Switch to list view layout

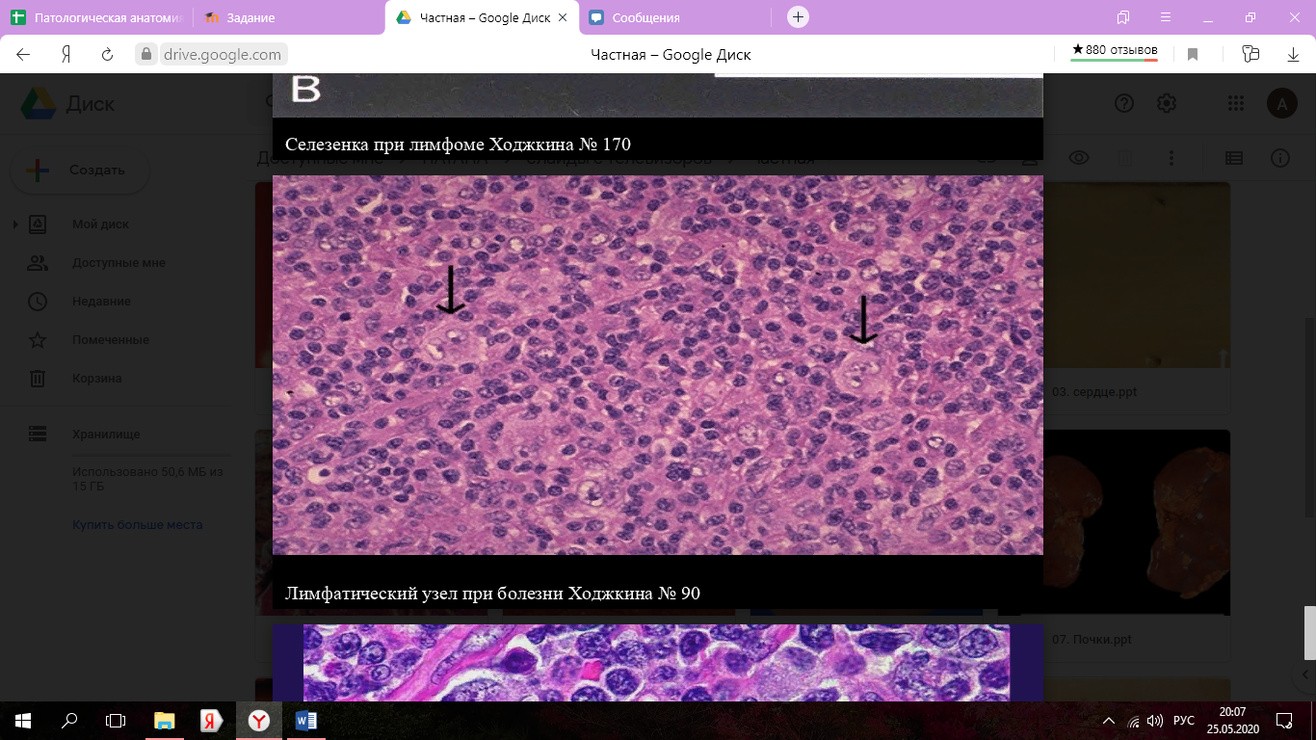coord(1233,158)
